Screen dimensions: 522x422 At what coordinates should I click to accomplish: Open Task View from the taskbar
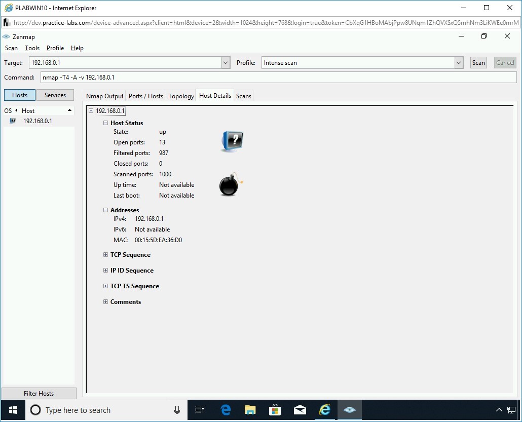point(200,410)
